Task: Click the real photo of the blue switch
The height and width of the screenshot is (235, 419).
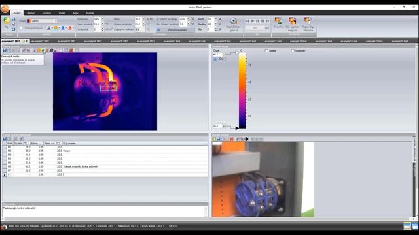Action: (x=263, y=180)
